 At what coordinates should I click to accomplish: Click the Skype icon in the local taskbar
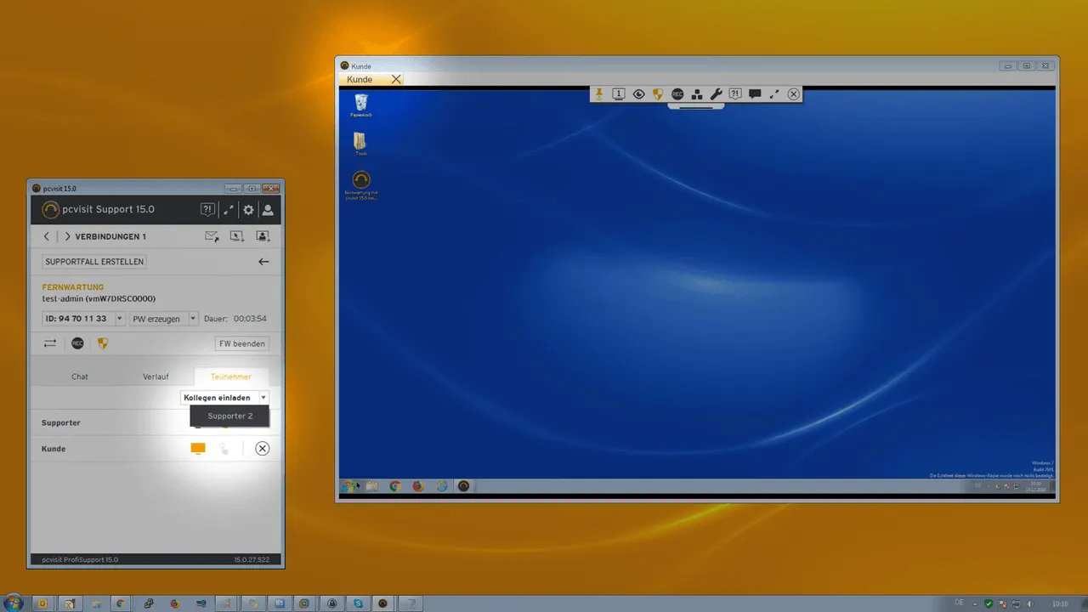click(x=358, y=603)
